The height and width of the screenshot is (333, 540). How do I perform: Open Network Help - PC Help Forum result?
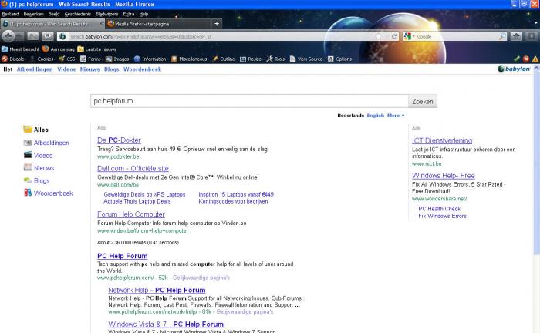[157, 290]
